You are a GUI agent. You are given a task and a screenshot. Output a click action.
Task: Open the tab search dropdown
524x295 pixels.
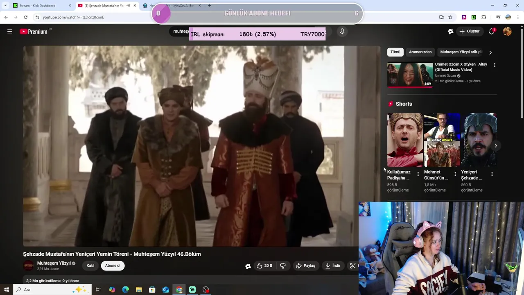pyautogui.click(x=5, y=6)
